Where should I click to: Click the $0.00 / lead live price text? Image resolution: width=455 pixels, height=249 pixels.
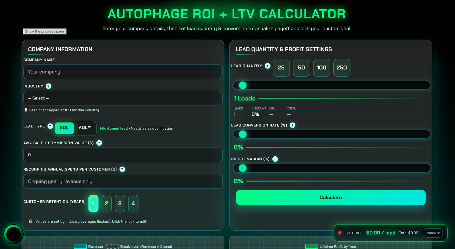[x=381, y=233]
